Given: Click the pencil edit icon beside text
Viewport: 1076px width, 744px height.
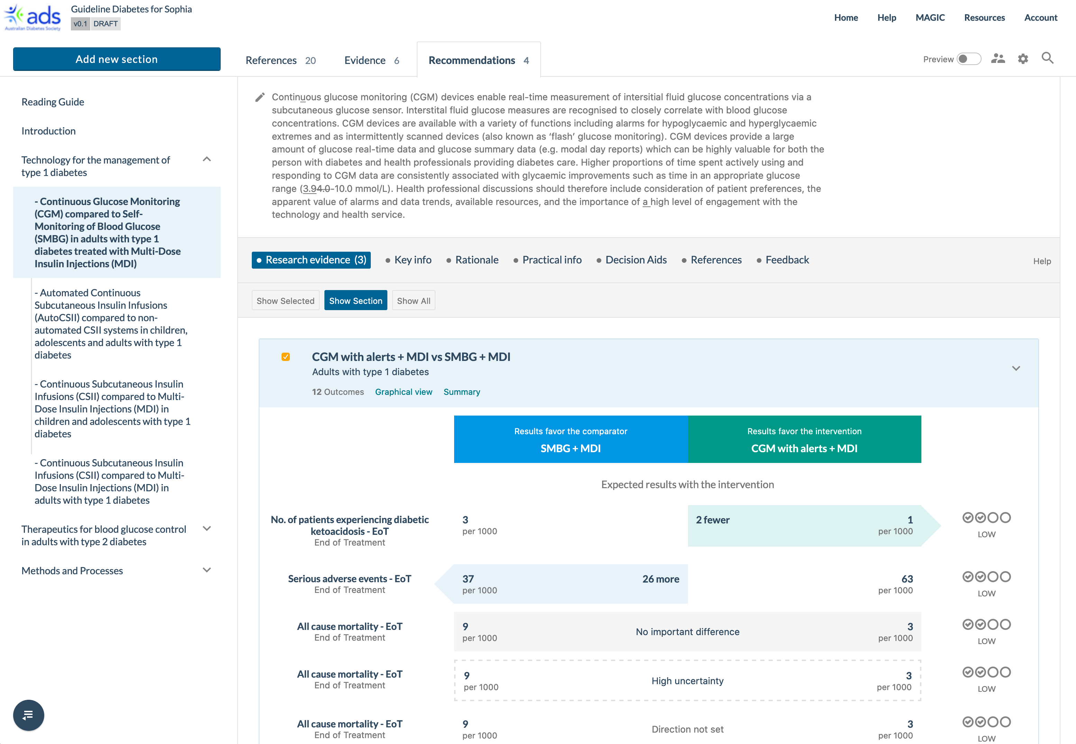Looking at the screenshot, I should pos(260,97).
